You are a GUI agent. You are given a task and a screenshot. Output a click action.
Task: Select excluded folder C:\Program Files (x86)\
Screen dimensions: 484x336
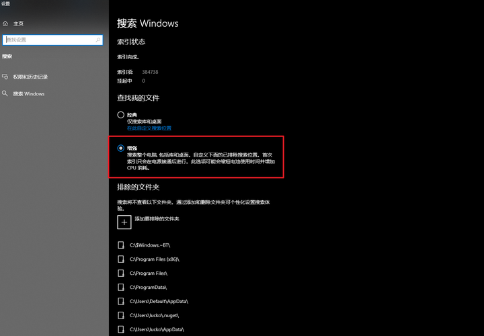[x=155, y=259]
